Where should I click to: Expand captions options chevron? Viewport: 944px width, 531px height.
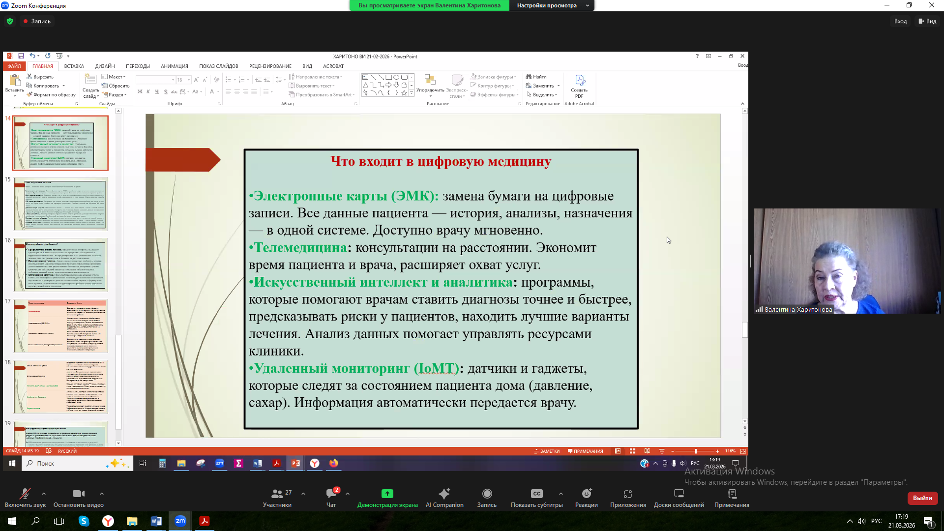click(560, 493)
